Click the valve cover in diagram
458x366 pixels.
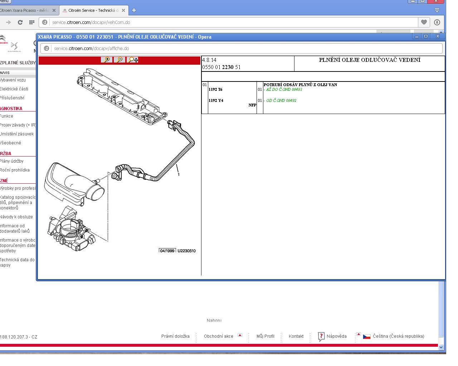pos(122,97)
